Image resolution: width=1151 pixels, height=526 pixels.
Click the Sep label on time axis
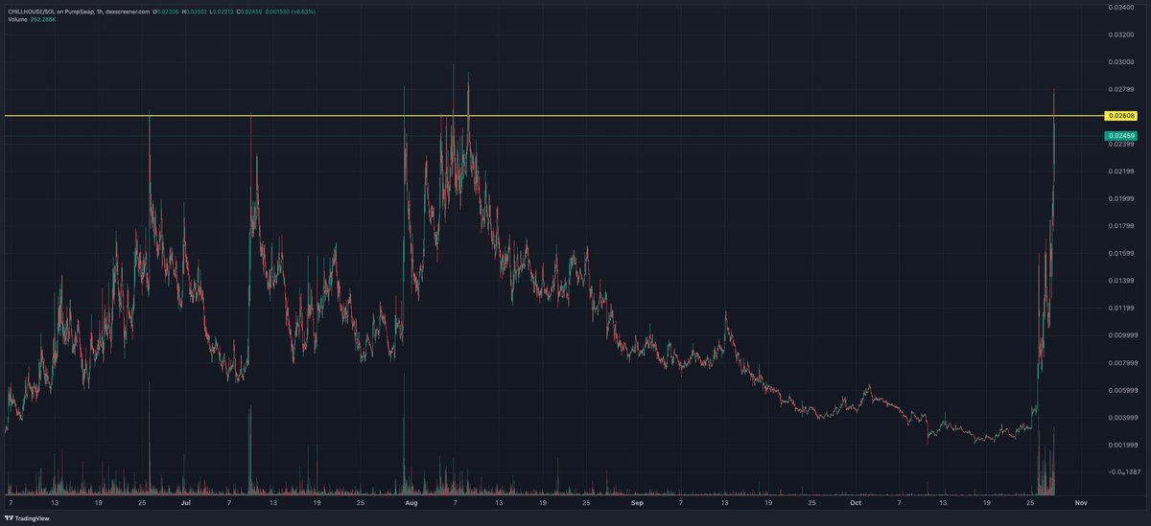[x=637, y=501]
